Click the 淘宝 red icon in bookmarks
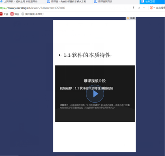 tap(12, 14)
